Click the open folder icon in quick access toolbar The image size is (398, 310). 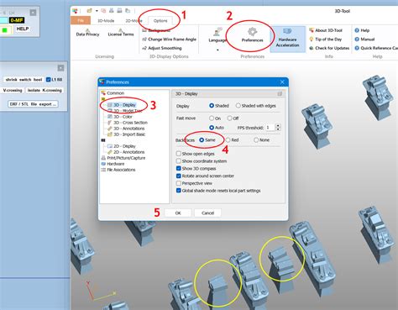(x=89, y=11)
